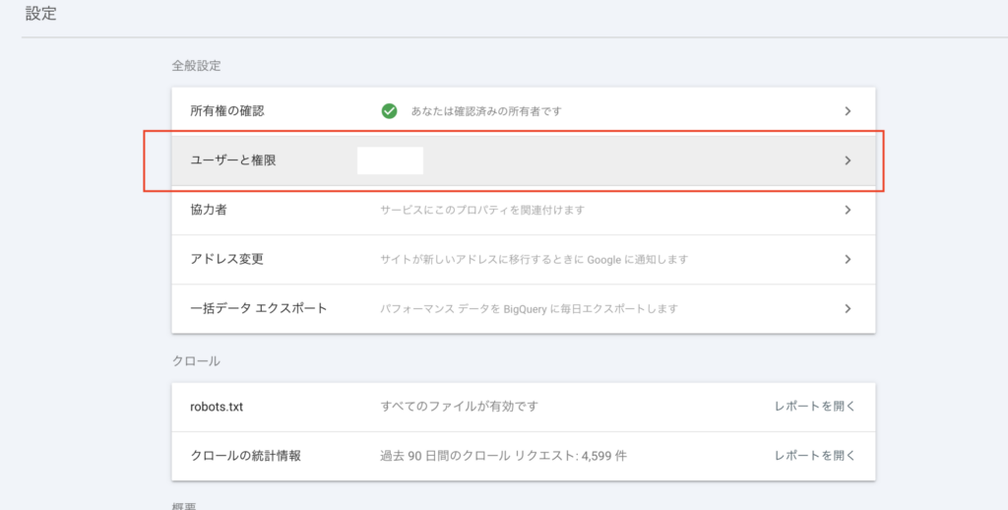Click the chevron arrow on 所有権の確認 row

click(x=848, y=111)
